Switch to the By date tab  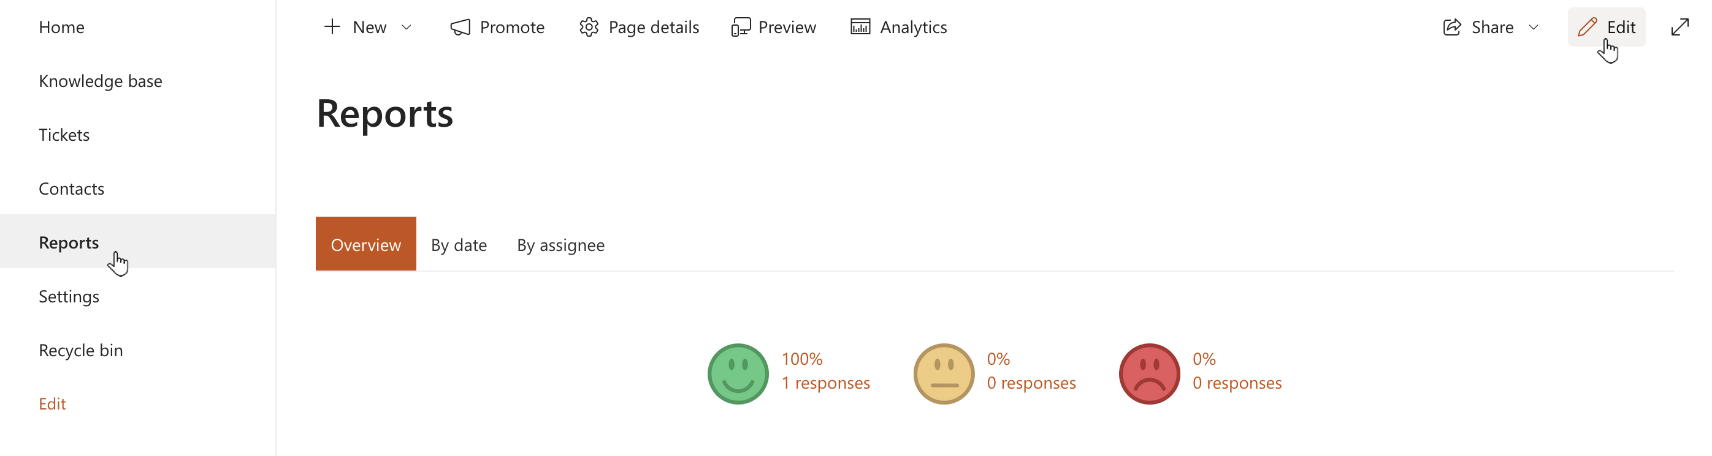coord(459,245)
